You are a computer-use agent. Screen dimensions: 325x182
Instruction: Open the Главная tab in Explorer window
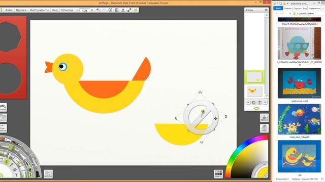point(288,9)
